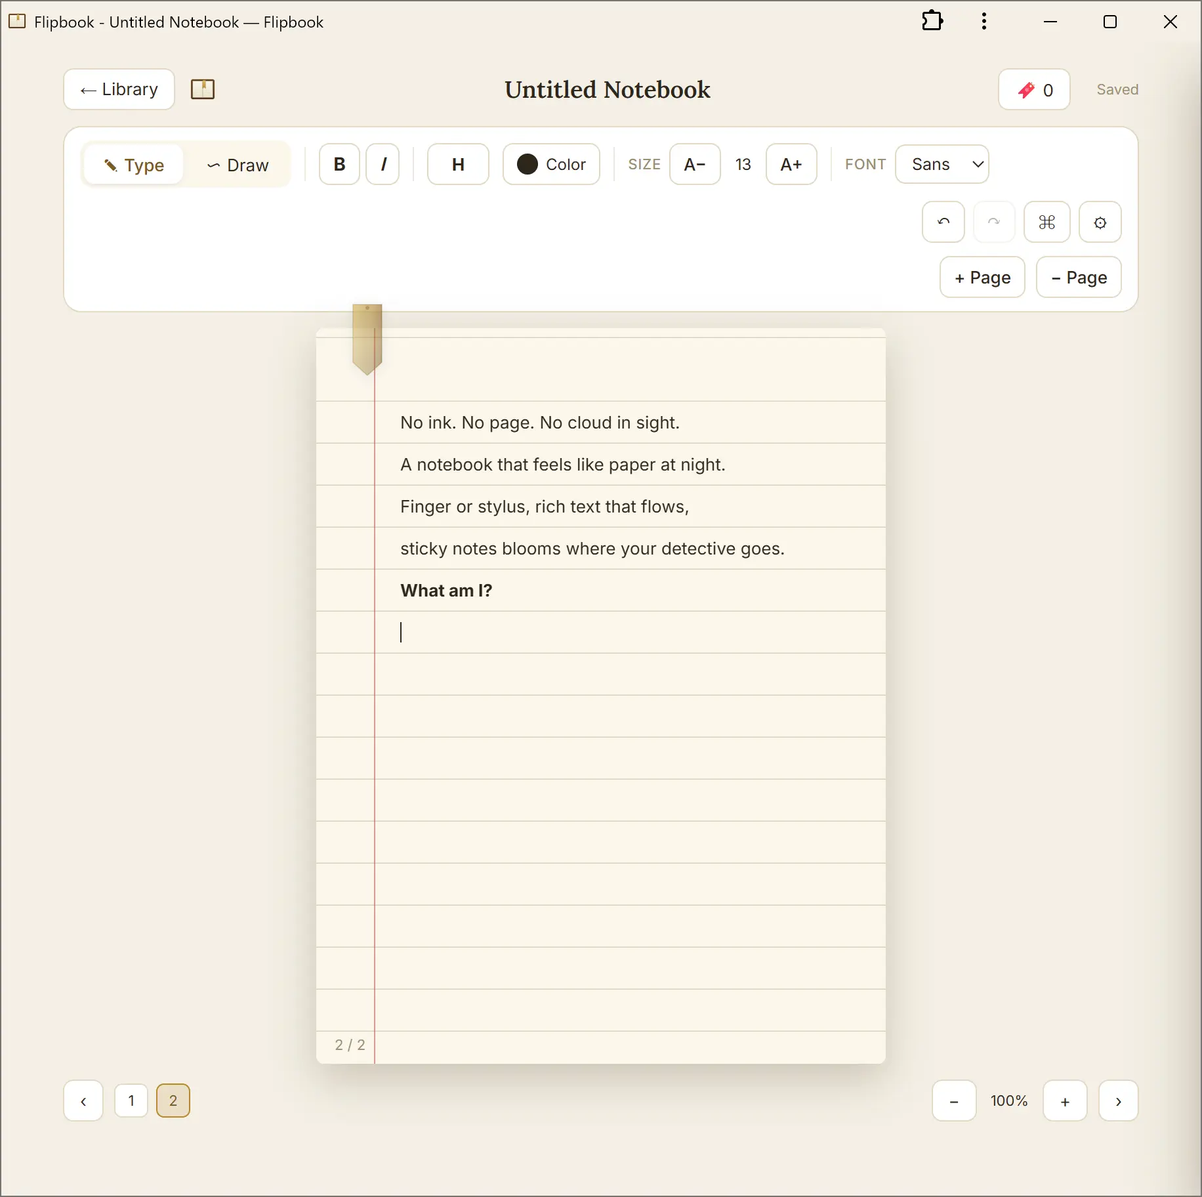Increase font size with A+
Screen dimensions: 1202x1197
click(x=791, y=164)
